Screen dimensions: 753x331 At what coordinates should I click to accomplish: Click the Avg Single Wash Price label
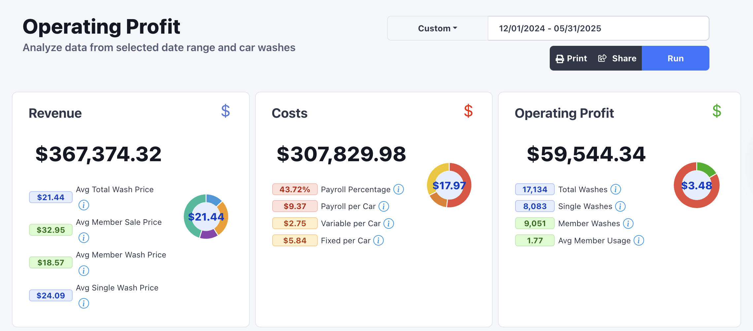tap(117, 288)
